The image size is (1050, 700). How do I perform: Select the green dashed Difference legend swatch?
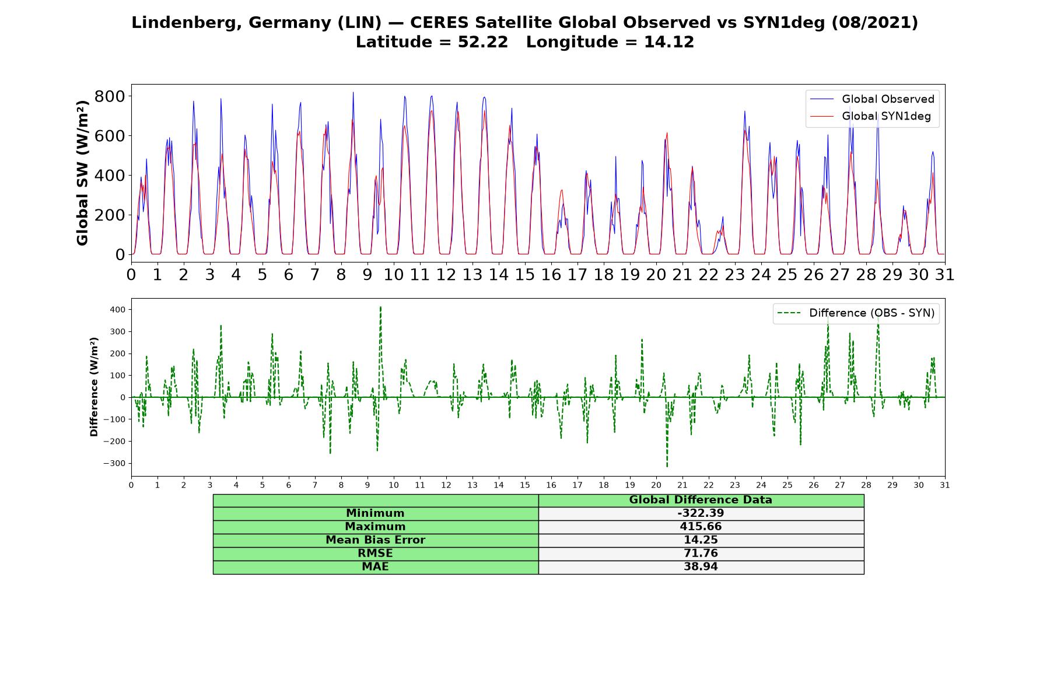click(x=789, y=313)
